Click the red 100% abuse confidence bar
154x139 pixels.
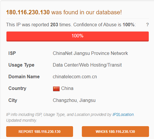pyautogui.click(x=78, y=37)
